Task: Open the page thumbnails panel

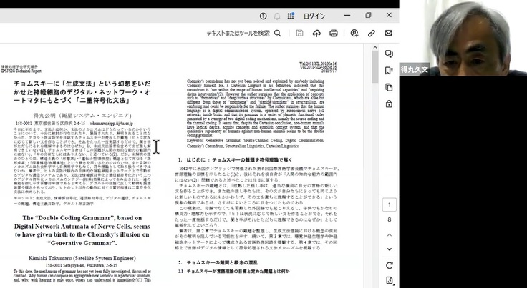Action: coord(389,86)
